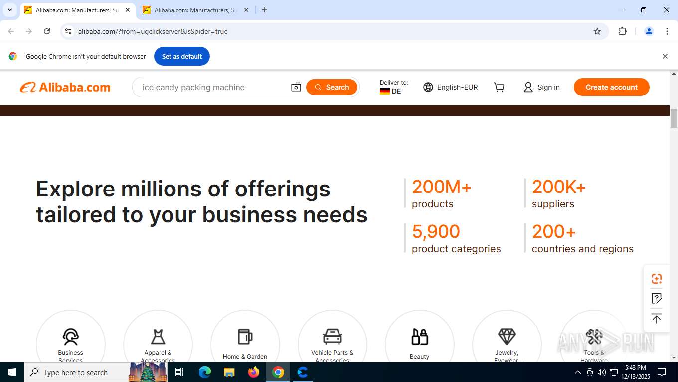Open the Windows notification center
Image resolution: width=678 pixels, height=382 pixels.
[662, 372]
